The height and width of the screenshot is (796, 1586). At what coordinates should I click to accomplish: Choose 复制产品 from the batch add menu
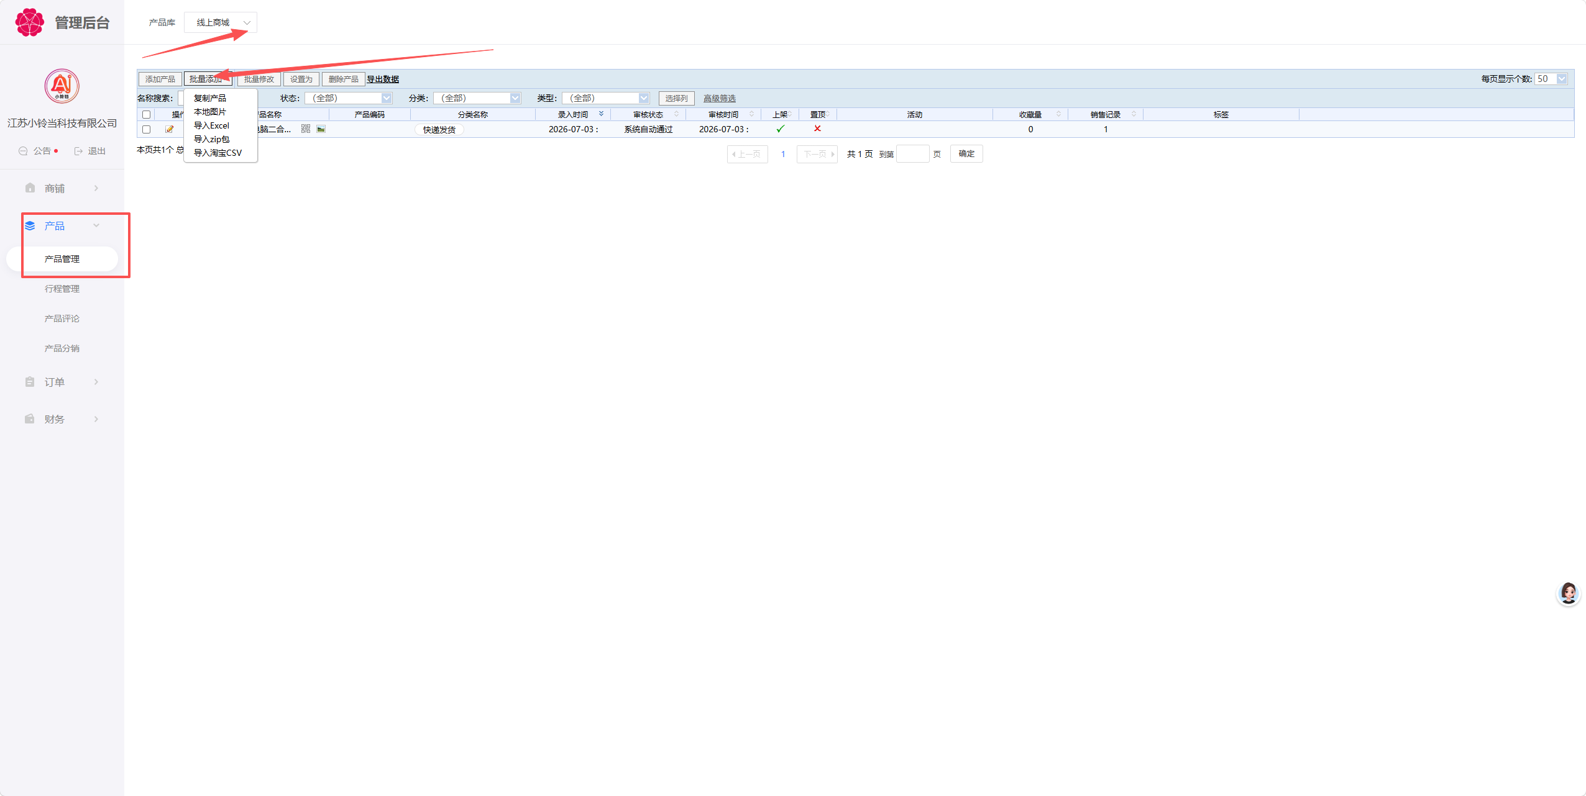[x=210, y=98]
